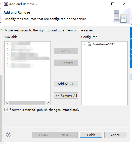This screenshot has height=144, width=132.
Task: Open the help question mark icon
Action: tap(9, 134)
